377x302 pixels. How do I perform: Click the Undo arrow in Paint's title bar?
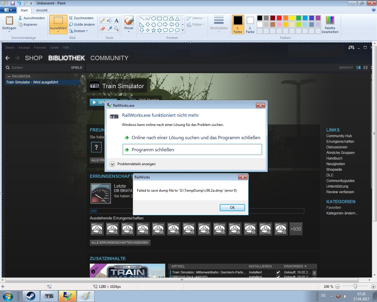coord(19,3)
